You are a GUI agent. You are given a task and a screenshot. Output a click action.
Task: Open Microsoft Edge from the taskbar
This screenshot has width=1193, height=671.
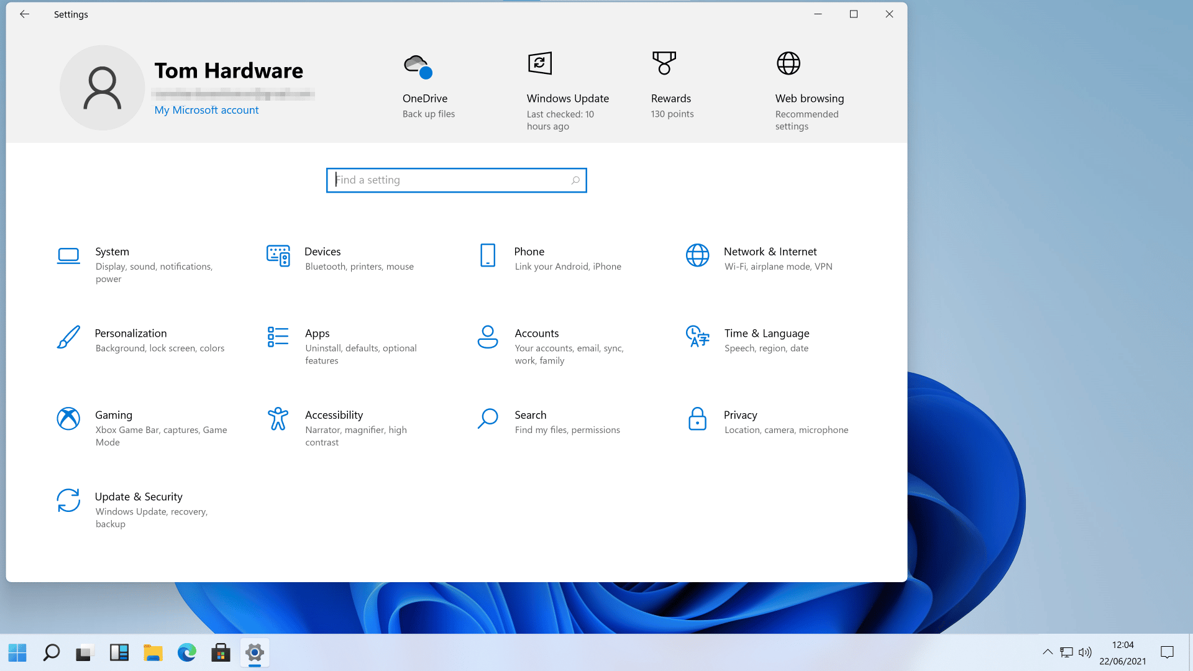tap(186, 652)
